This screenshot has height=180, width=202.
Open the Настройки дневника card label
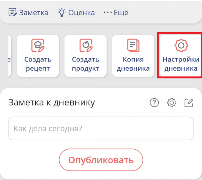pos(181,64)
